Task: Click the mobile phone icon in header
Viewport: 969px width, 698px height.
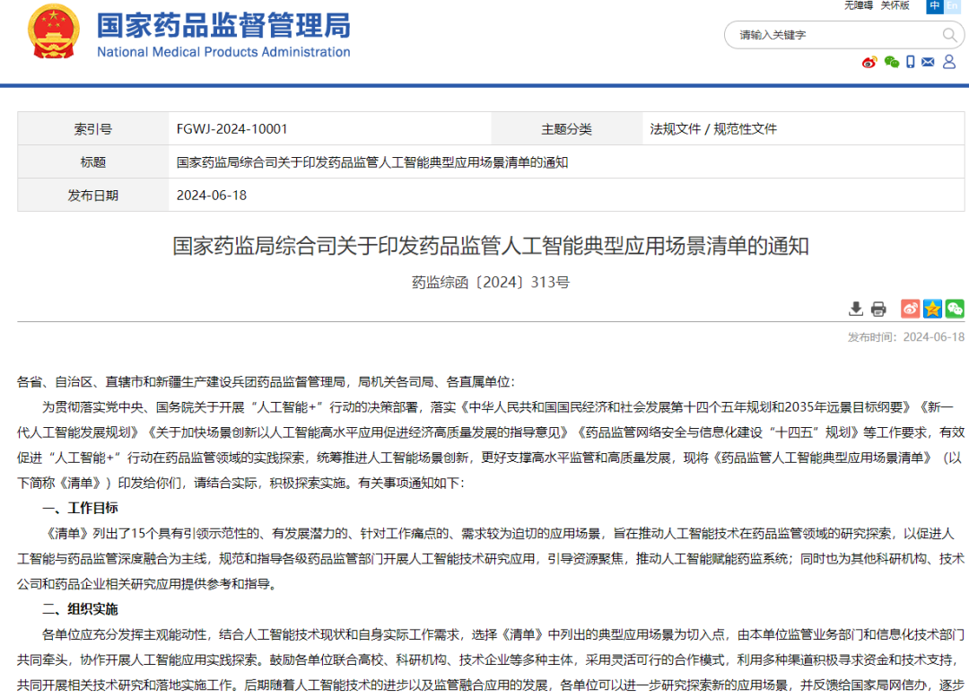Action: (x=911, y=62)
